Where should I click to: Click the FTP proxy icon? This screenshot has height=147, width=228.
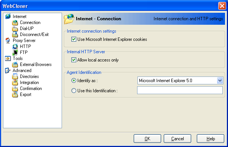coord(15,52)
